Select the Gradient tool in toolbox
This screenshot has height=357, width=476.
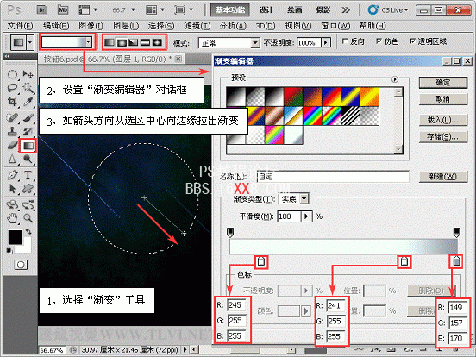28,146
